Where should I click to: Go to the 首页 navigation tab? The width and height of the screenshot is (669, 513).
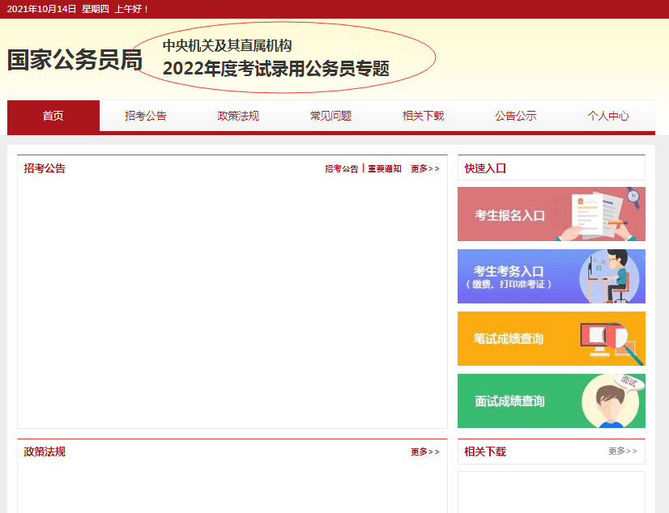pos(53,116)
